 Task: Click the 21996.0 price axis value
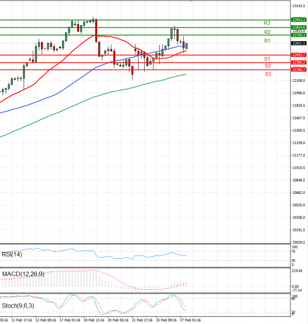[x=299, y=93]
